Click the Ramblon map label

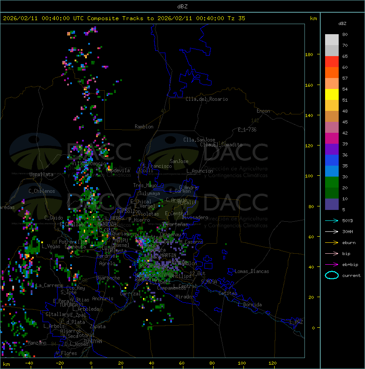(144, 127)
